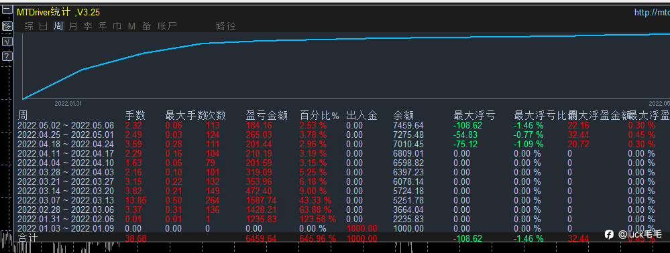Click profit amount 472.40
The image size is (670, 253).
[x=258, y=191]
